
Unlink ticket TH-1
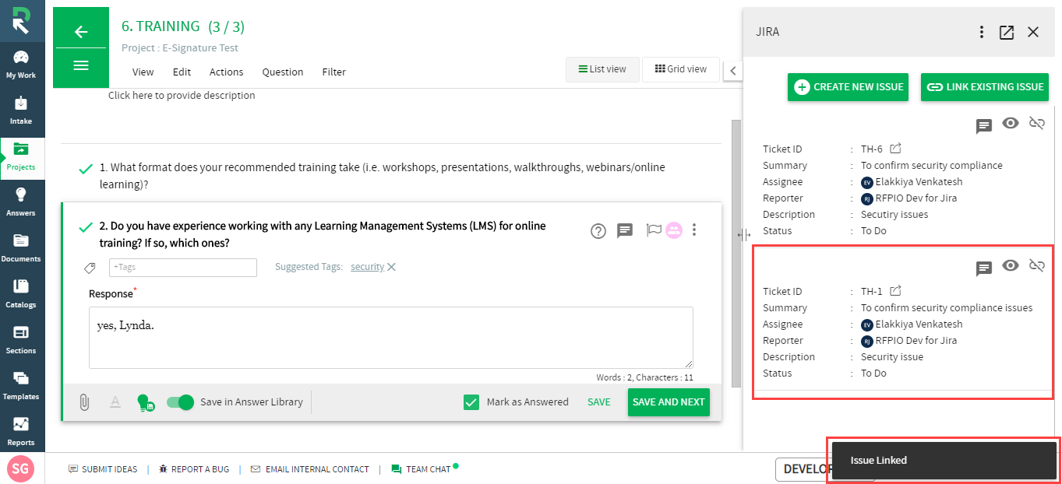1036,265
